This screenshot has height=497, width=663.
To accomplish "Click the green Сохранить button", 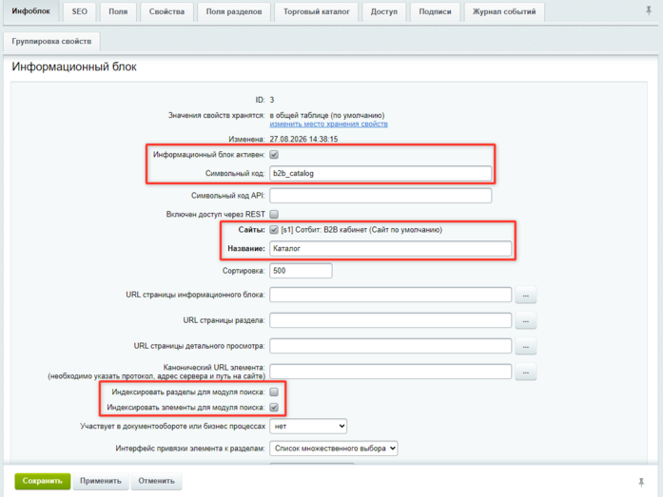I will pos(42,481).
